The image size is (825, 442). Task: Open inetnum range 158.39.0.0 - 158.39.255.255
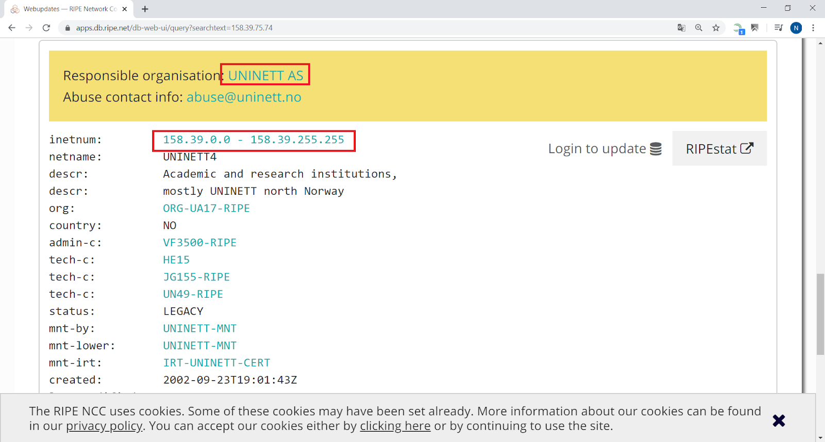click(x=254, y=140)
